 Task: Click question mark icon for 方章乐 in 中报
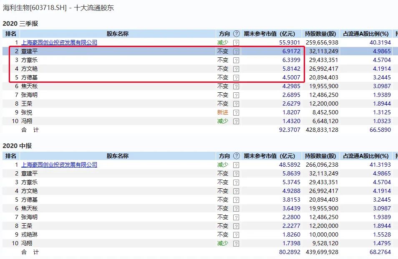pos(236,183)
